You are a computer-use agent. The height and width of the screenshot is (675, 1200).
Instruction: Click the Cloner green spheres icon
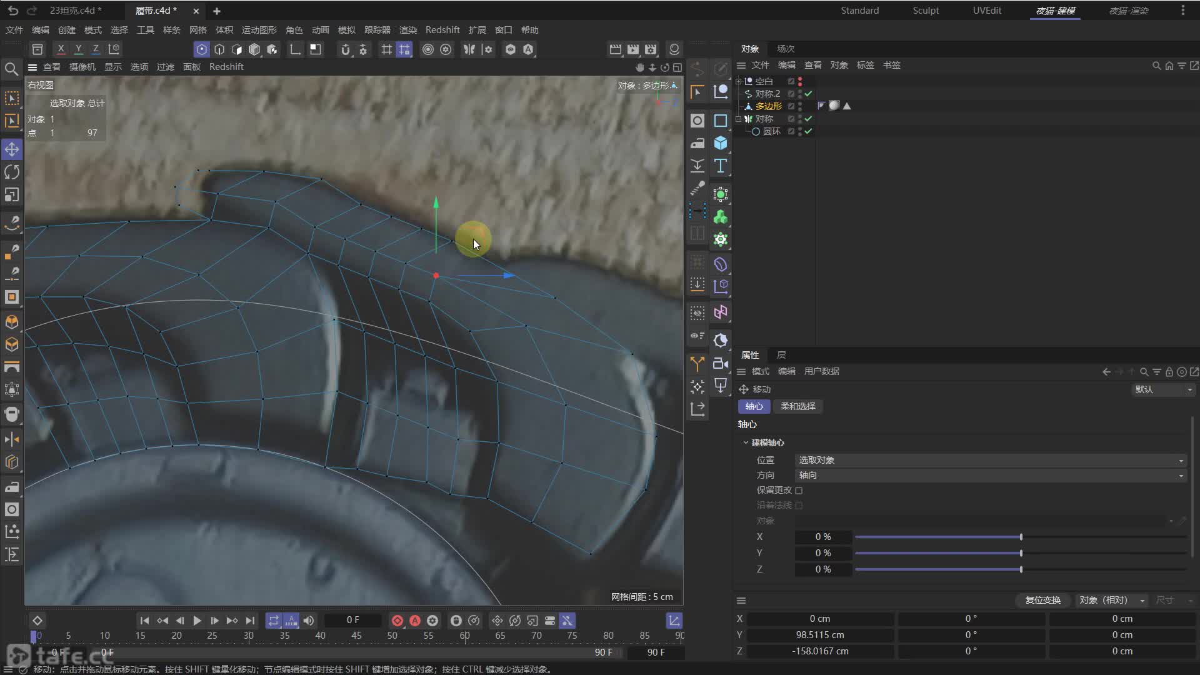pyautogui.click(x=721, y=217)
